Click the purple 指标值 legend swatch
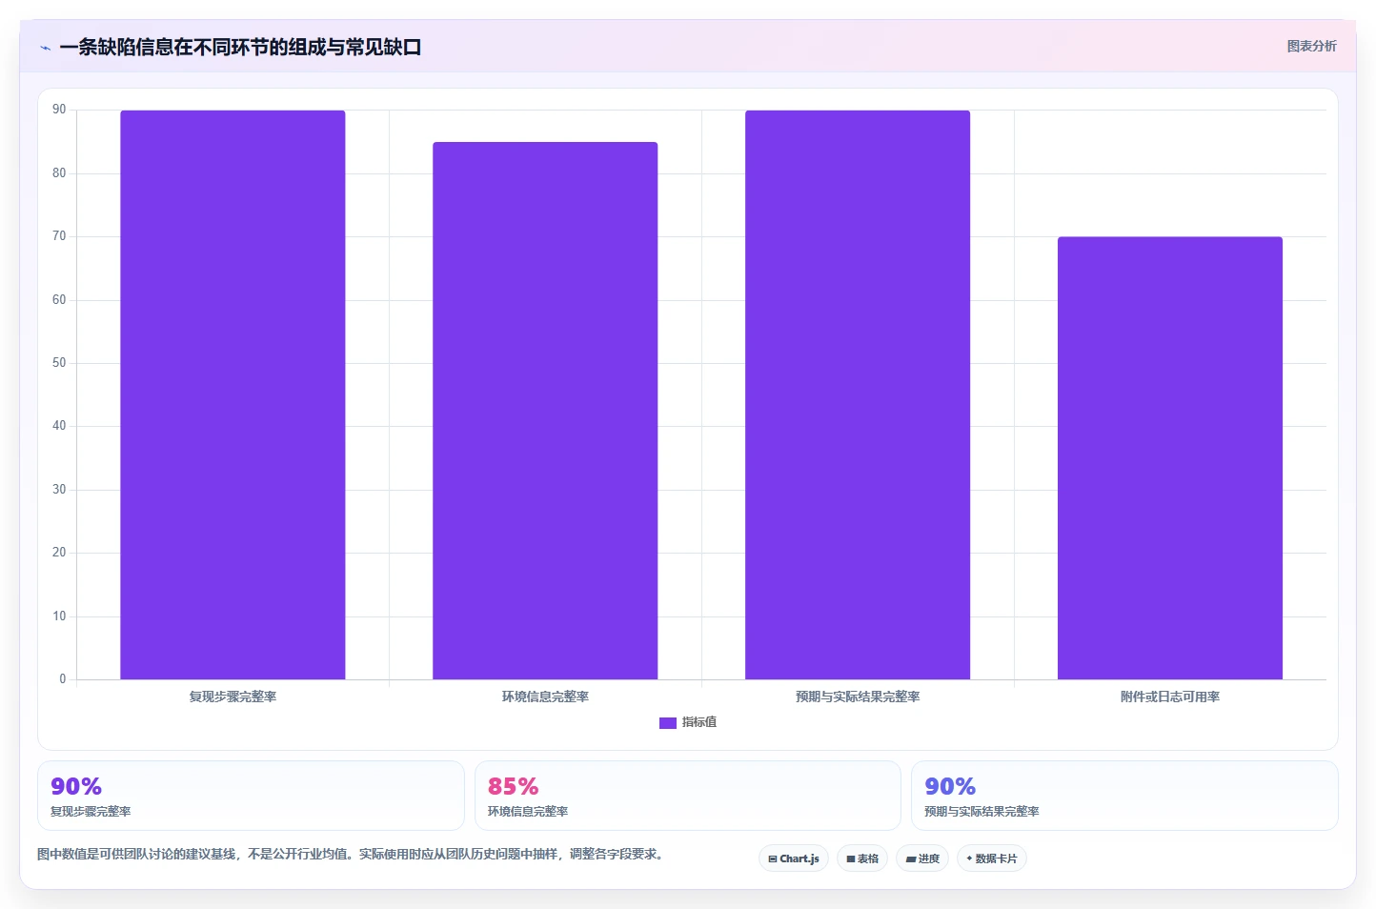The image size is (1376, 909). [x=668, y=723]
